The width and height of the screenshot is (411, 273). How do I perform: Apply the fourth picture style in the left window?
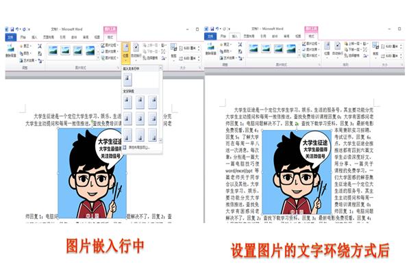90,50
